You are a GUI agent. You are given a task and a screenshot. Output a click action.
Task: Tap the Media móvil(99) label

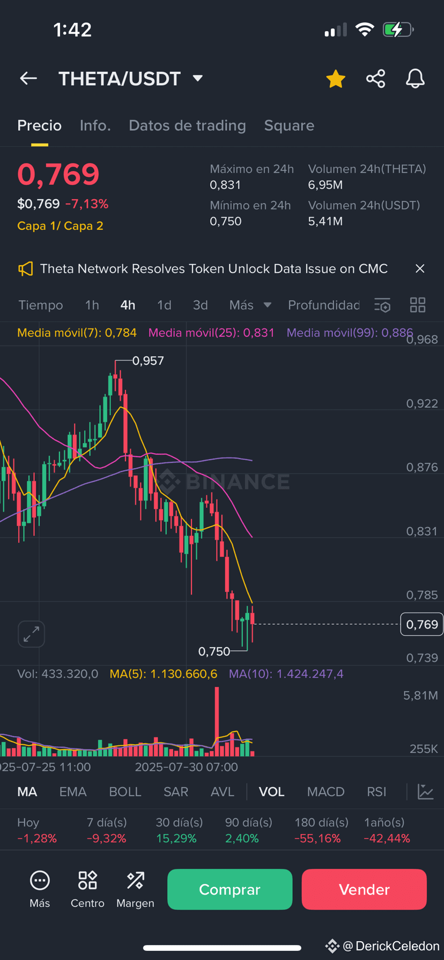(350, 333)
